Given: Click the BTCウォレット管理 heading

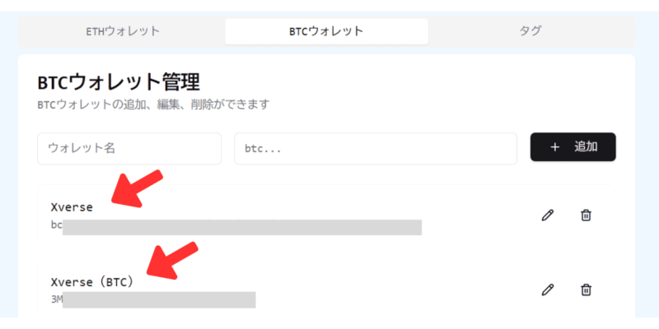Looking at the screenshot, I should 119,83.
